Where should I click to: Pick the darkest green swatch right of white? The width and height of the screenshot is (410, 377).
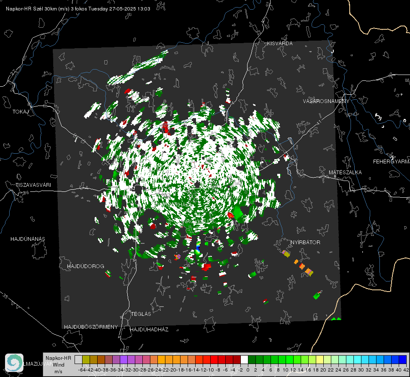click(252, 359)
